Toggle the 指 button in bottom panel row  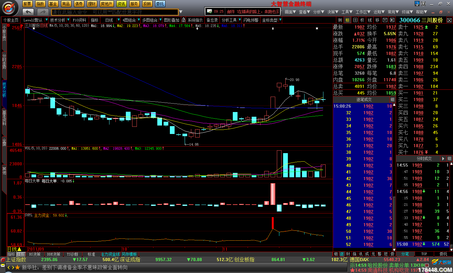(x=354, y=254)
